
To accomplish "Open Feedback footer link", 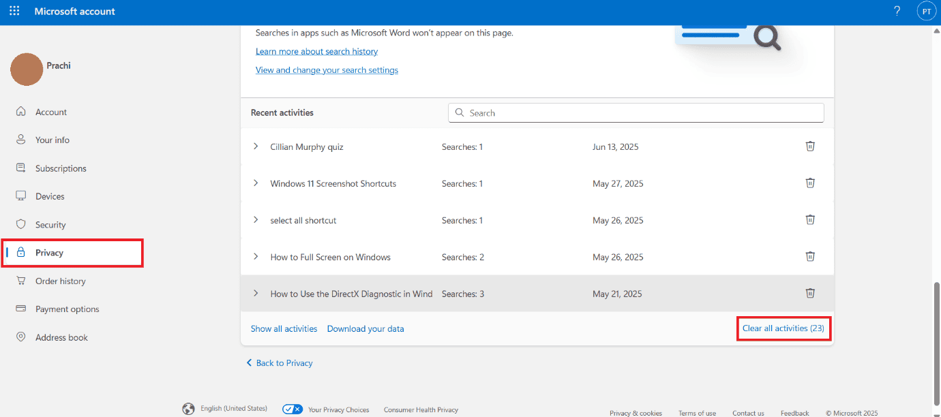I will click(795, 413).
